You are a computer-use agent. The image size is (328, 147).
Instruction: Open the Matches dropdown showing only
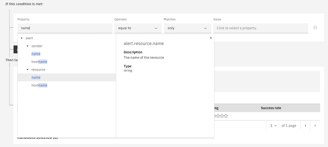tap(187, 28)
